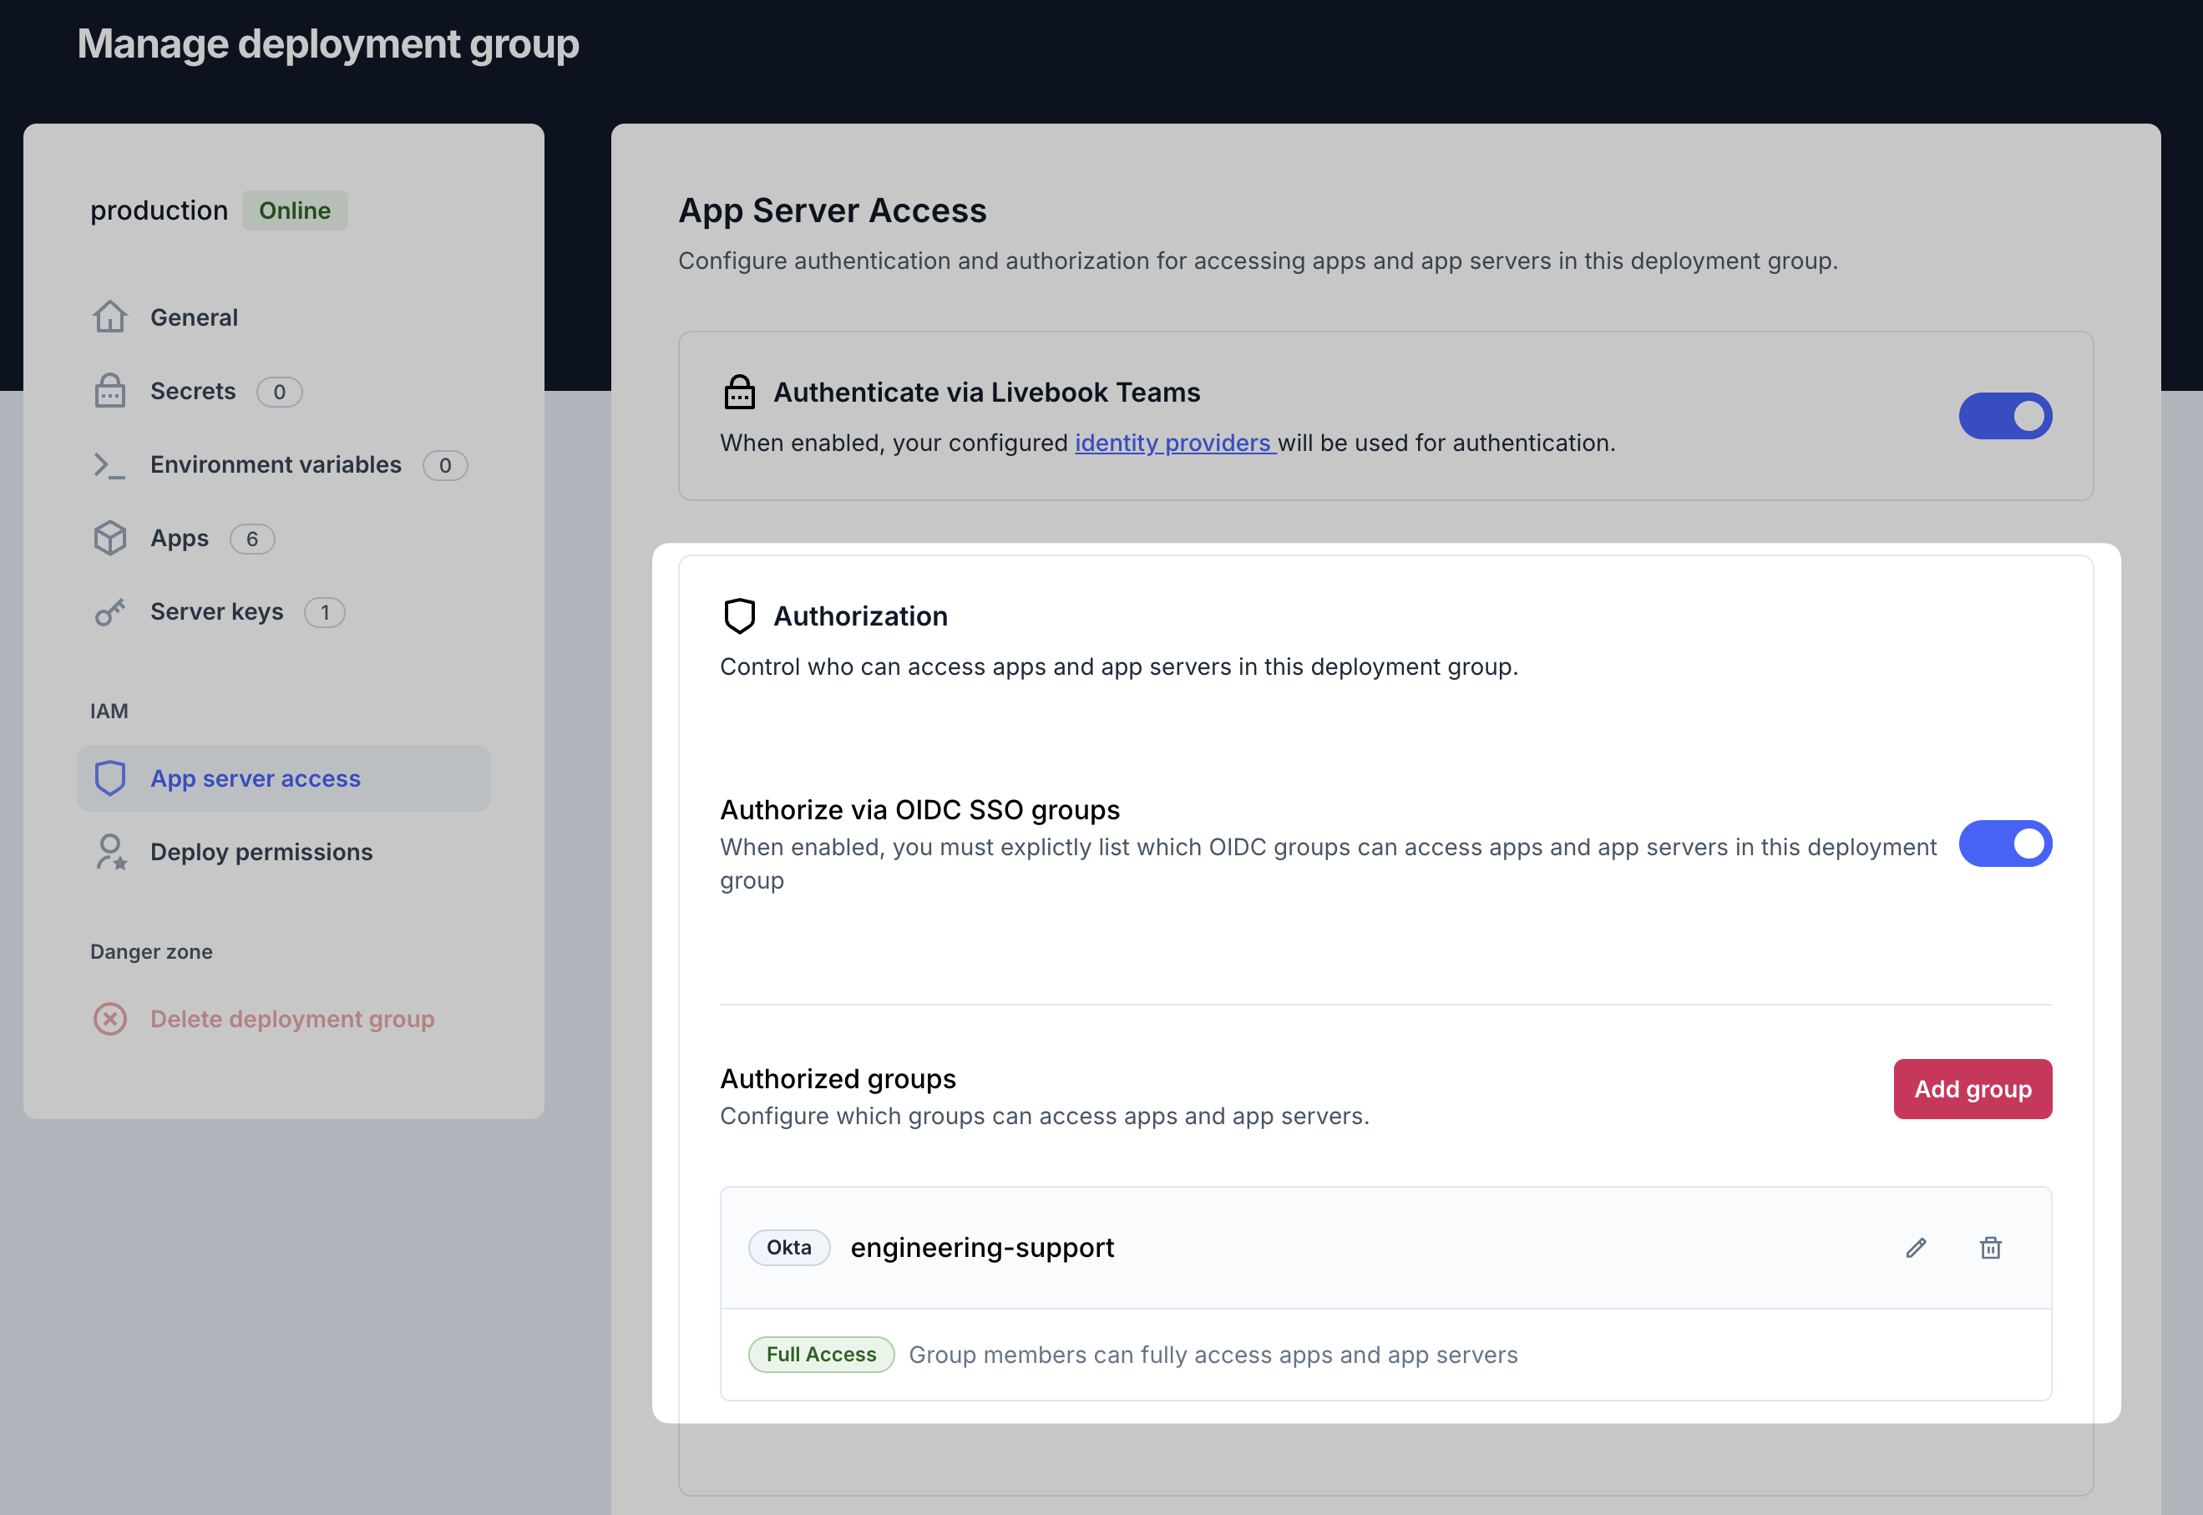Click the terminal prompt icon for Environment variables
The image size is (2203, 1515).
pyautogui.click(x=110, y=464)
